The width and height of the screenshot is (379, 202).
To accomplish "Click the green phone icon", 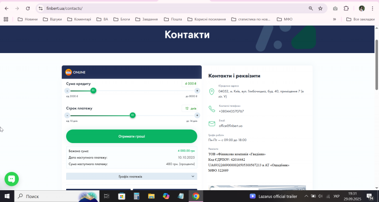I will tap(212, 109).
